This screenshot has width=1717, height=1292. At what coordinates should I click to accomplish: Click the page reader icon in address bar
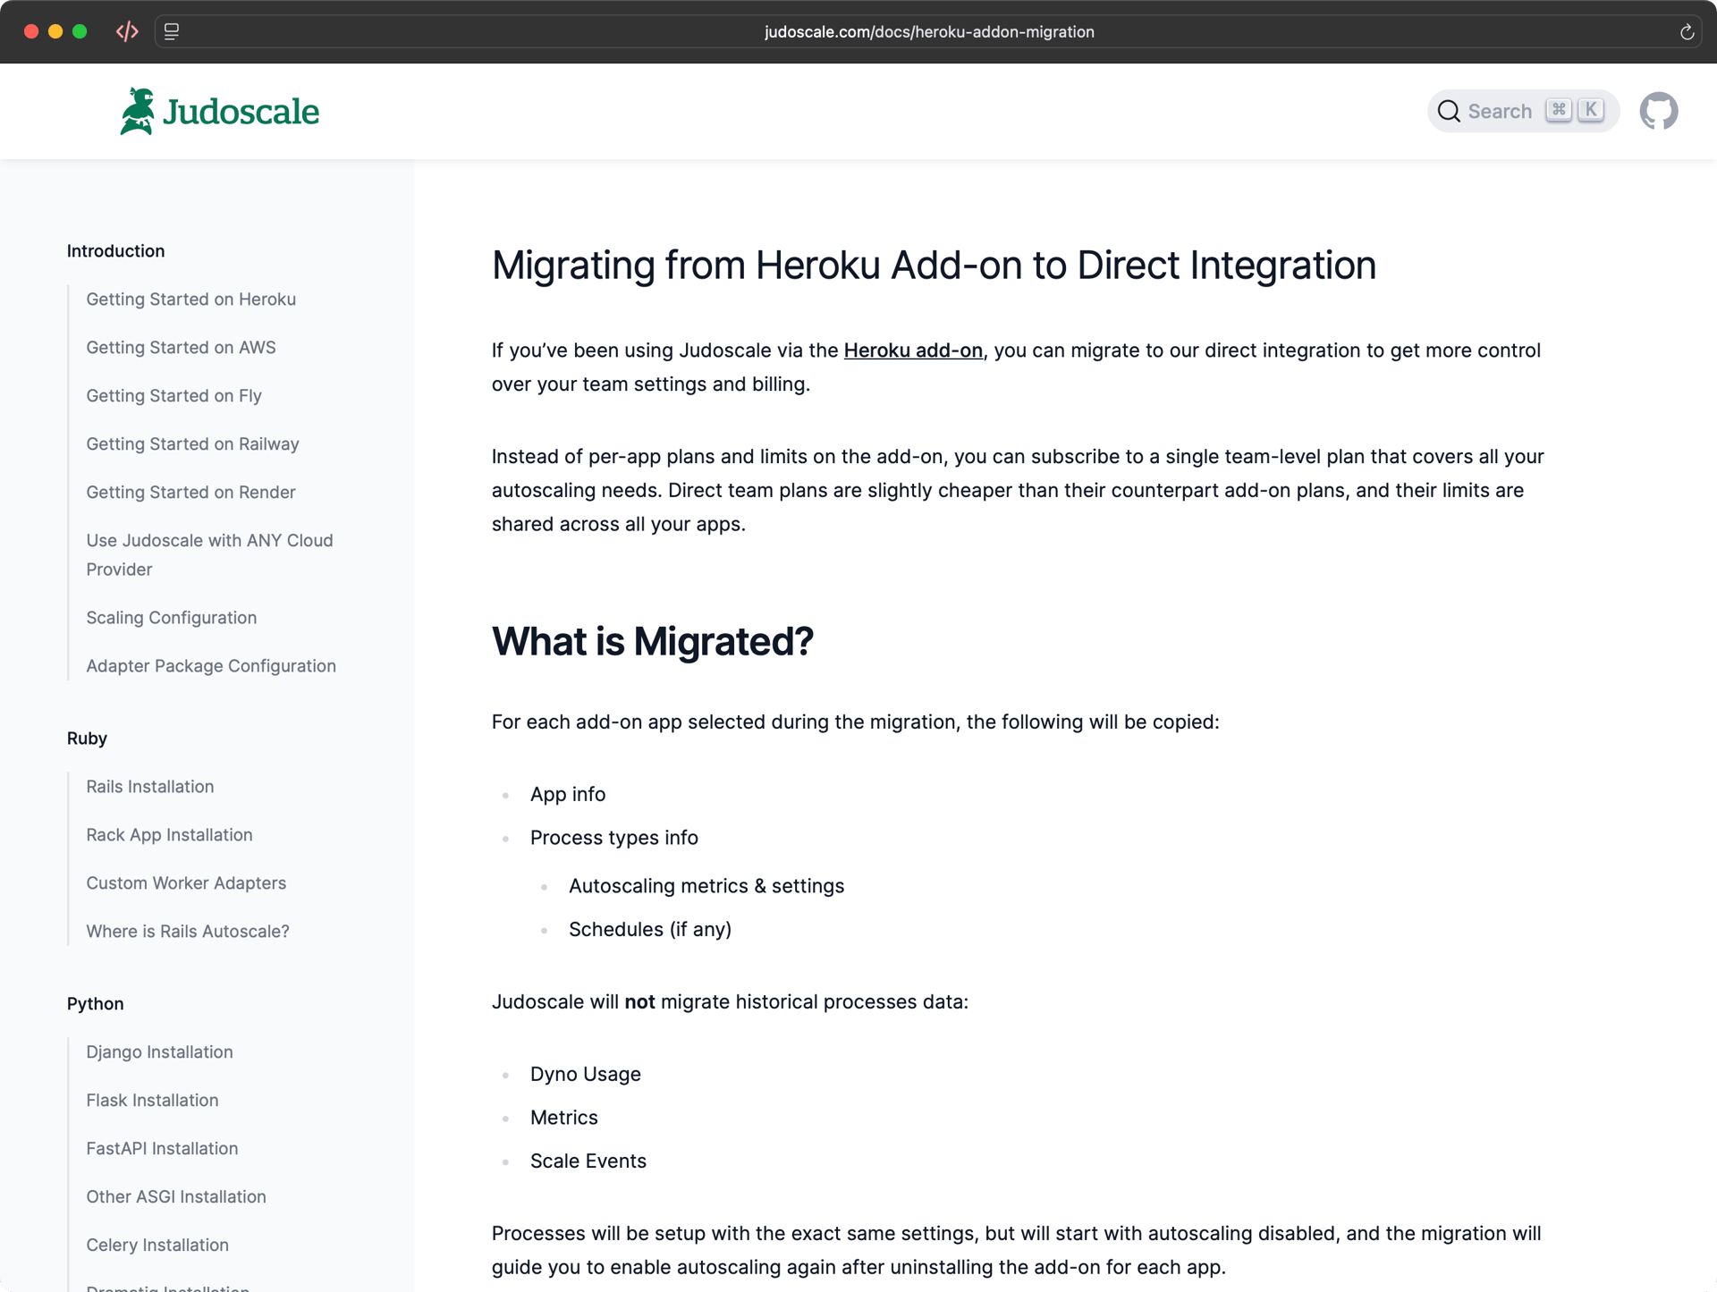click(172, 32)
